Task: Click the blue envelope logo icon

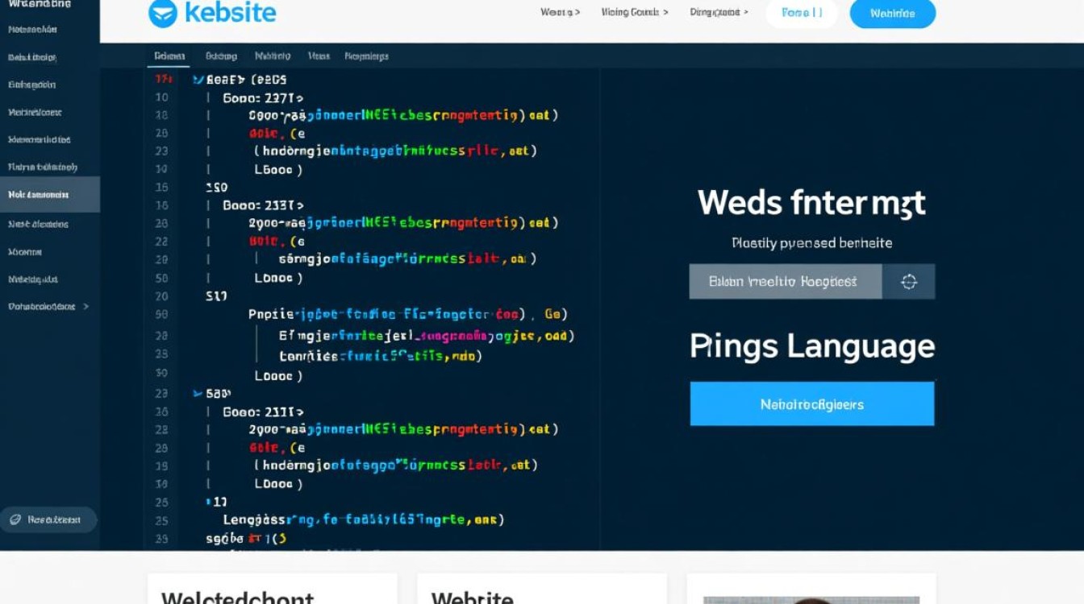Action: pos(162,14)
